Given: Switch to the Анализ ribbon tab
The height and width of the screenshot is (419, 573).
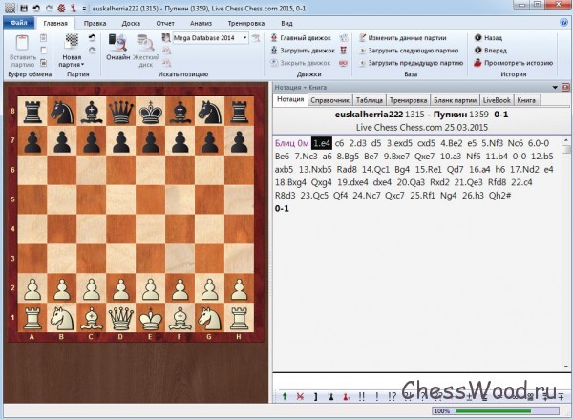Looking at the screenshot, I should [201, 23].
